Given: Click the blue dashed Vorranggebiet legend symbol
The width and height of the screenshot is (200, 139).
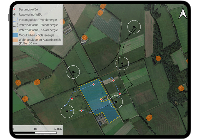Looking at the screenshot, I should [x=15, y=20].
